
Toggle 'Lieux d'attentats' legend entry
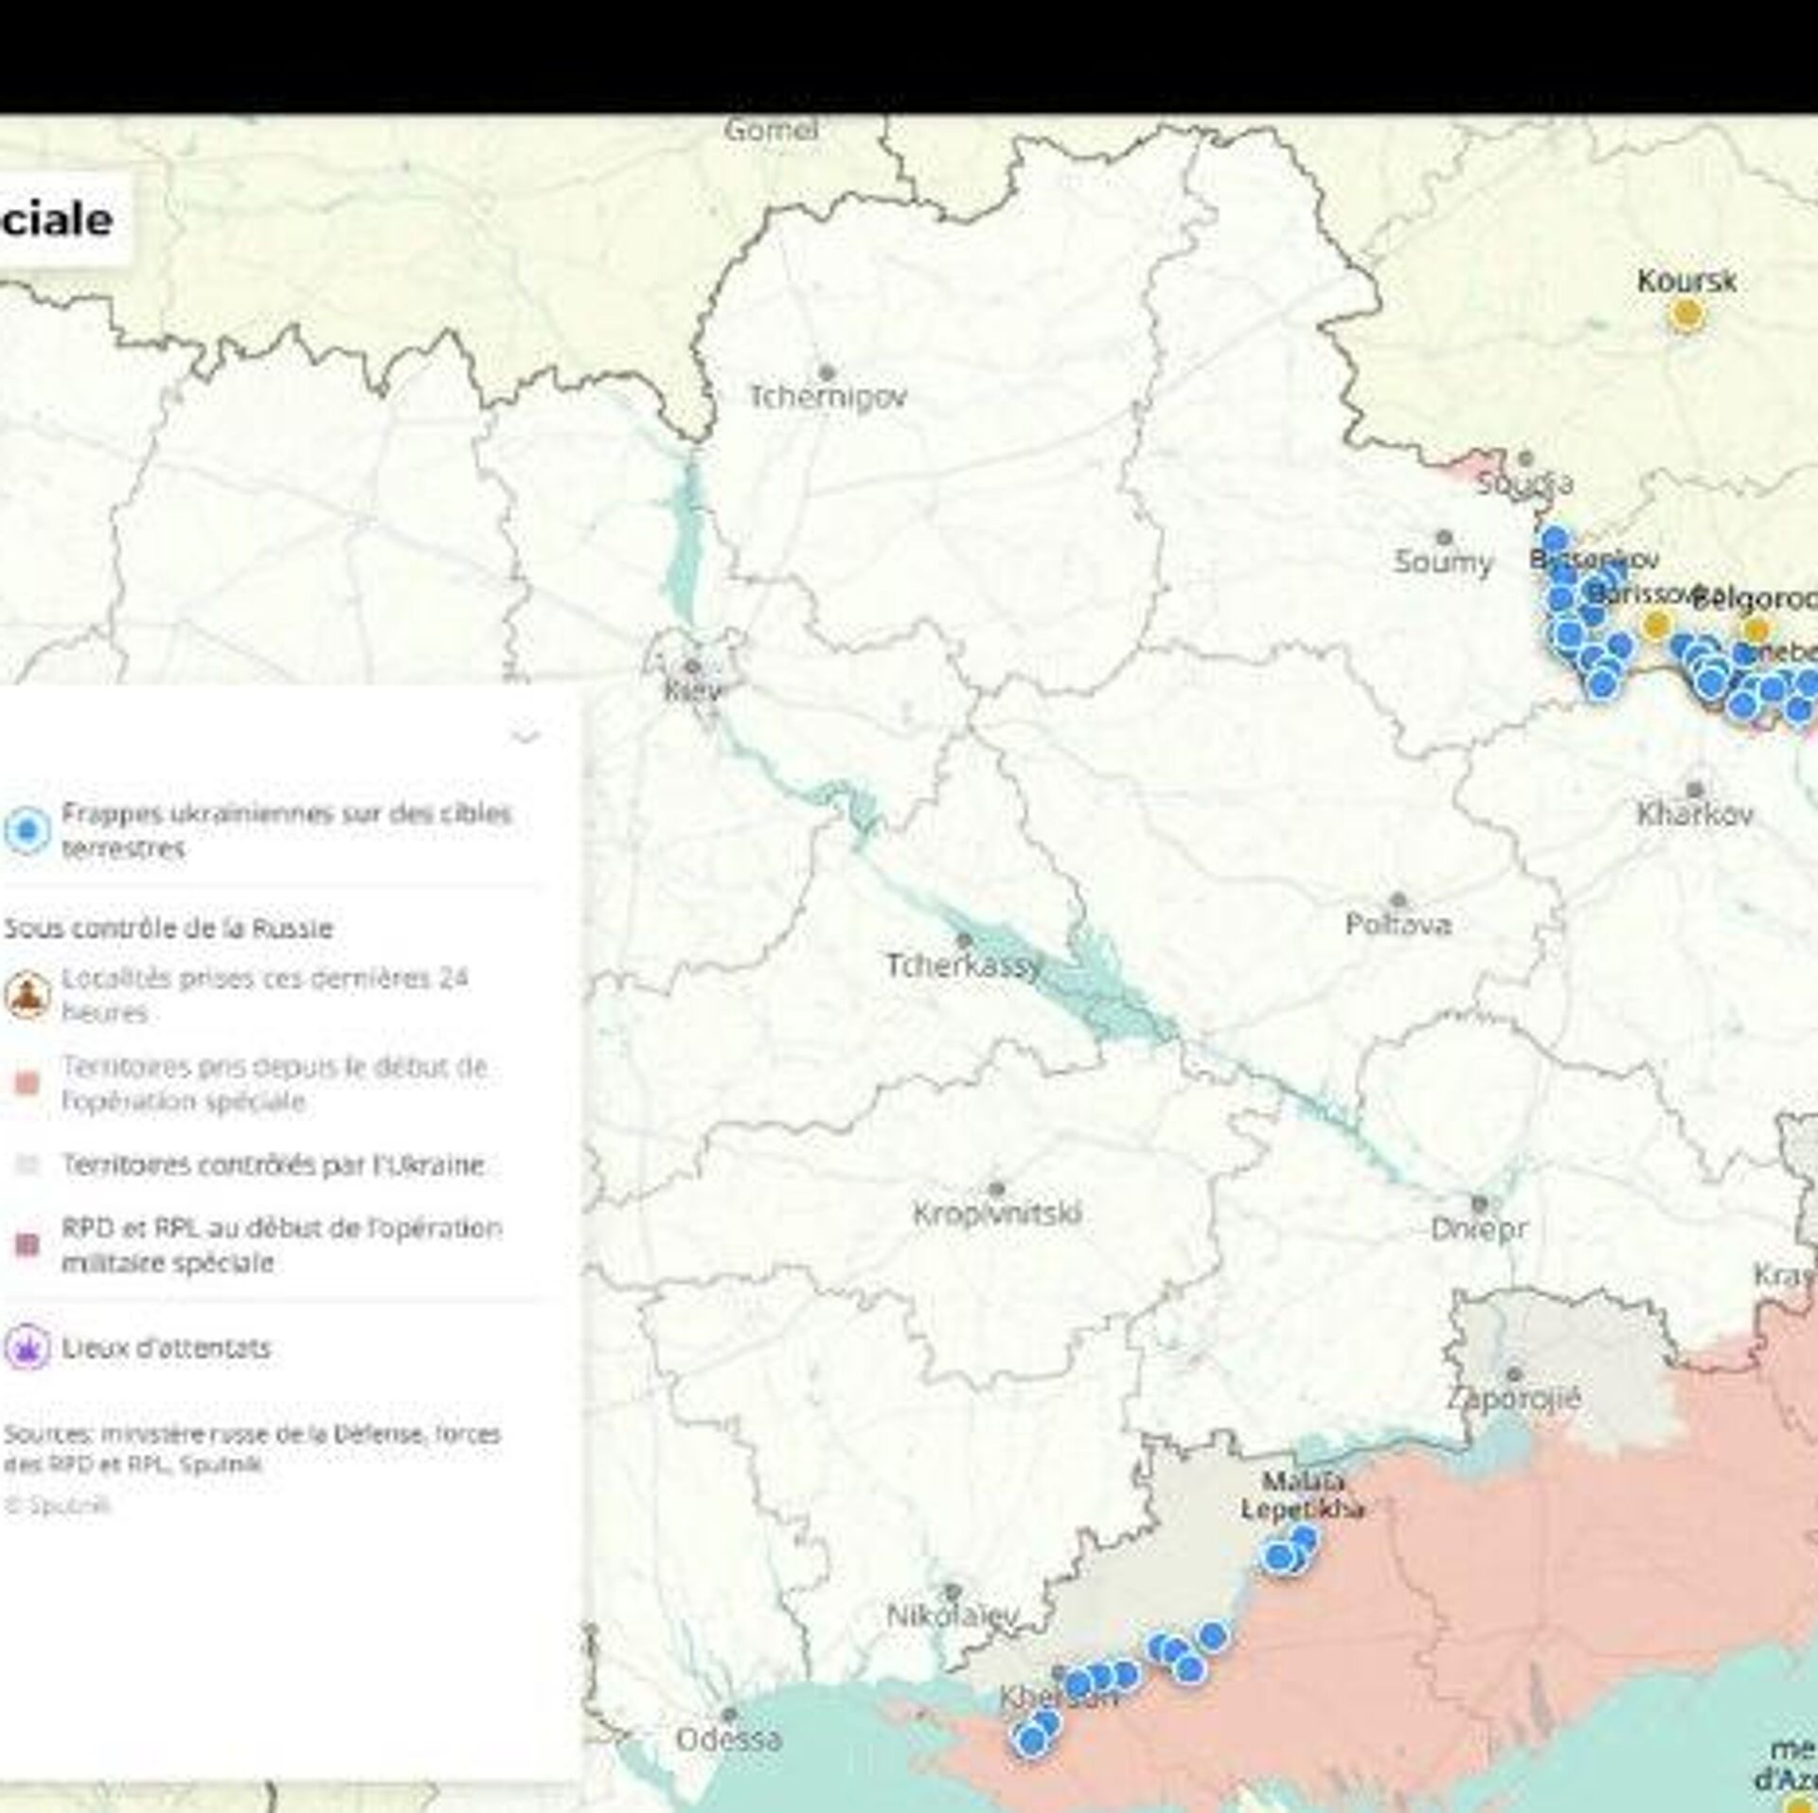point(166,1348)
